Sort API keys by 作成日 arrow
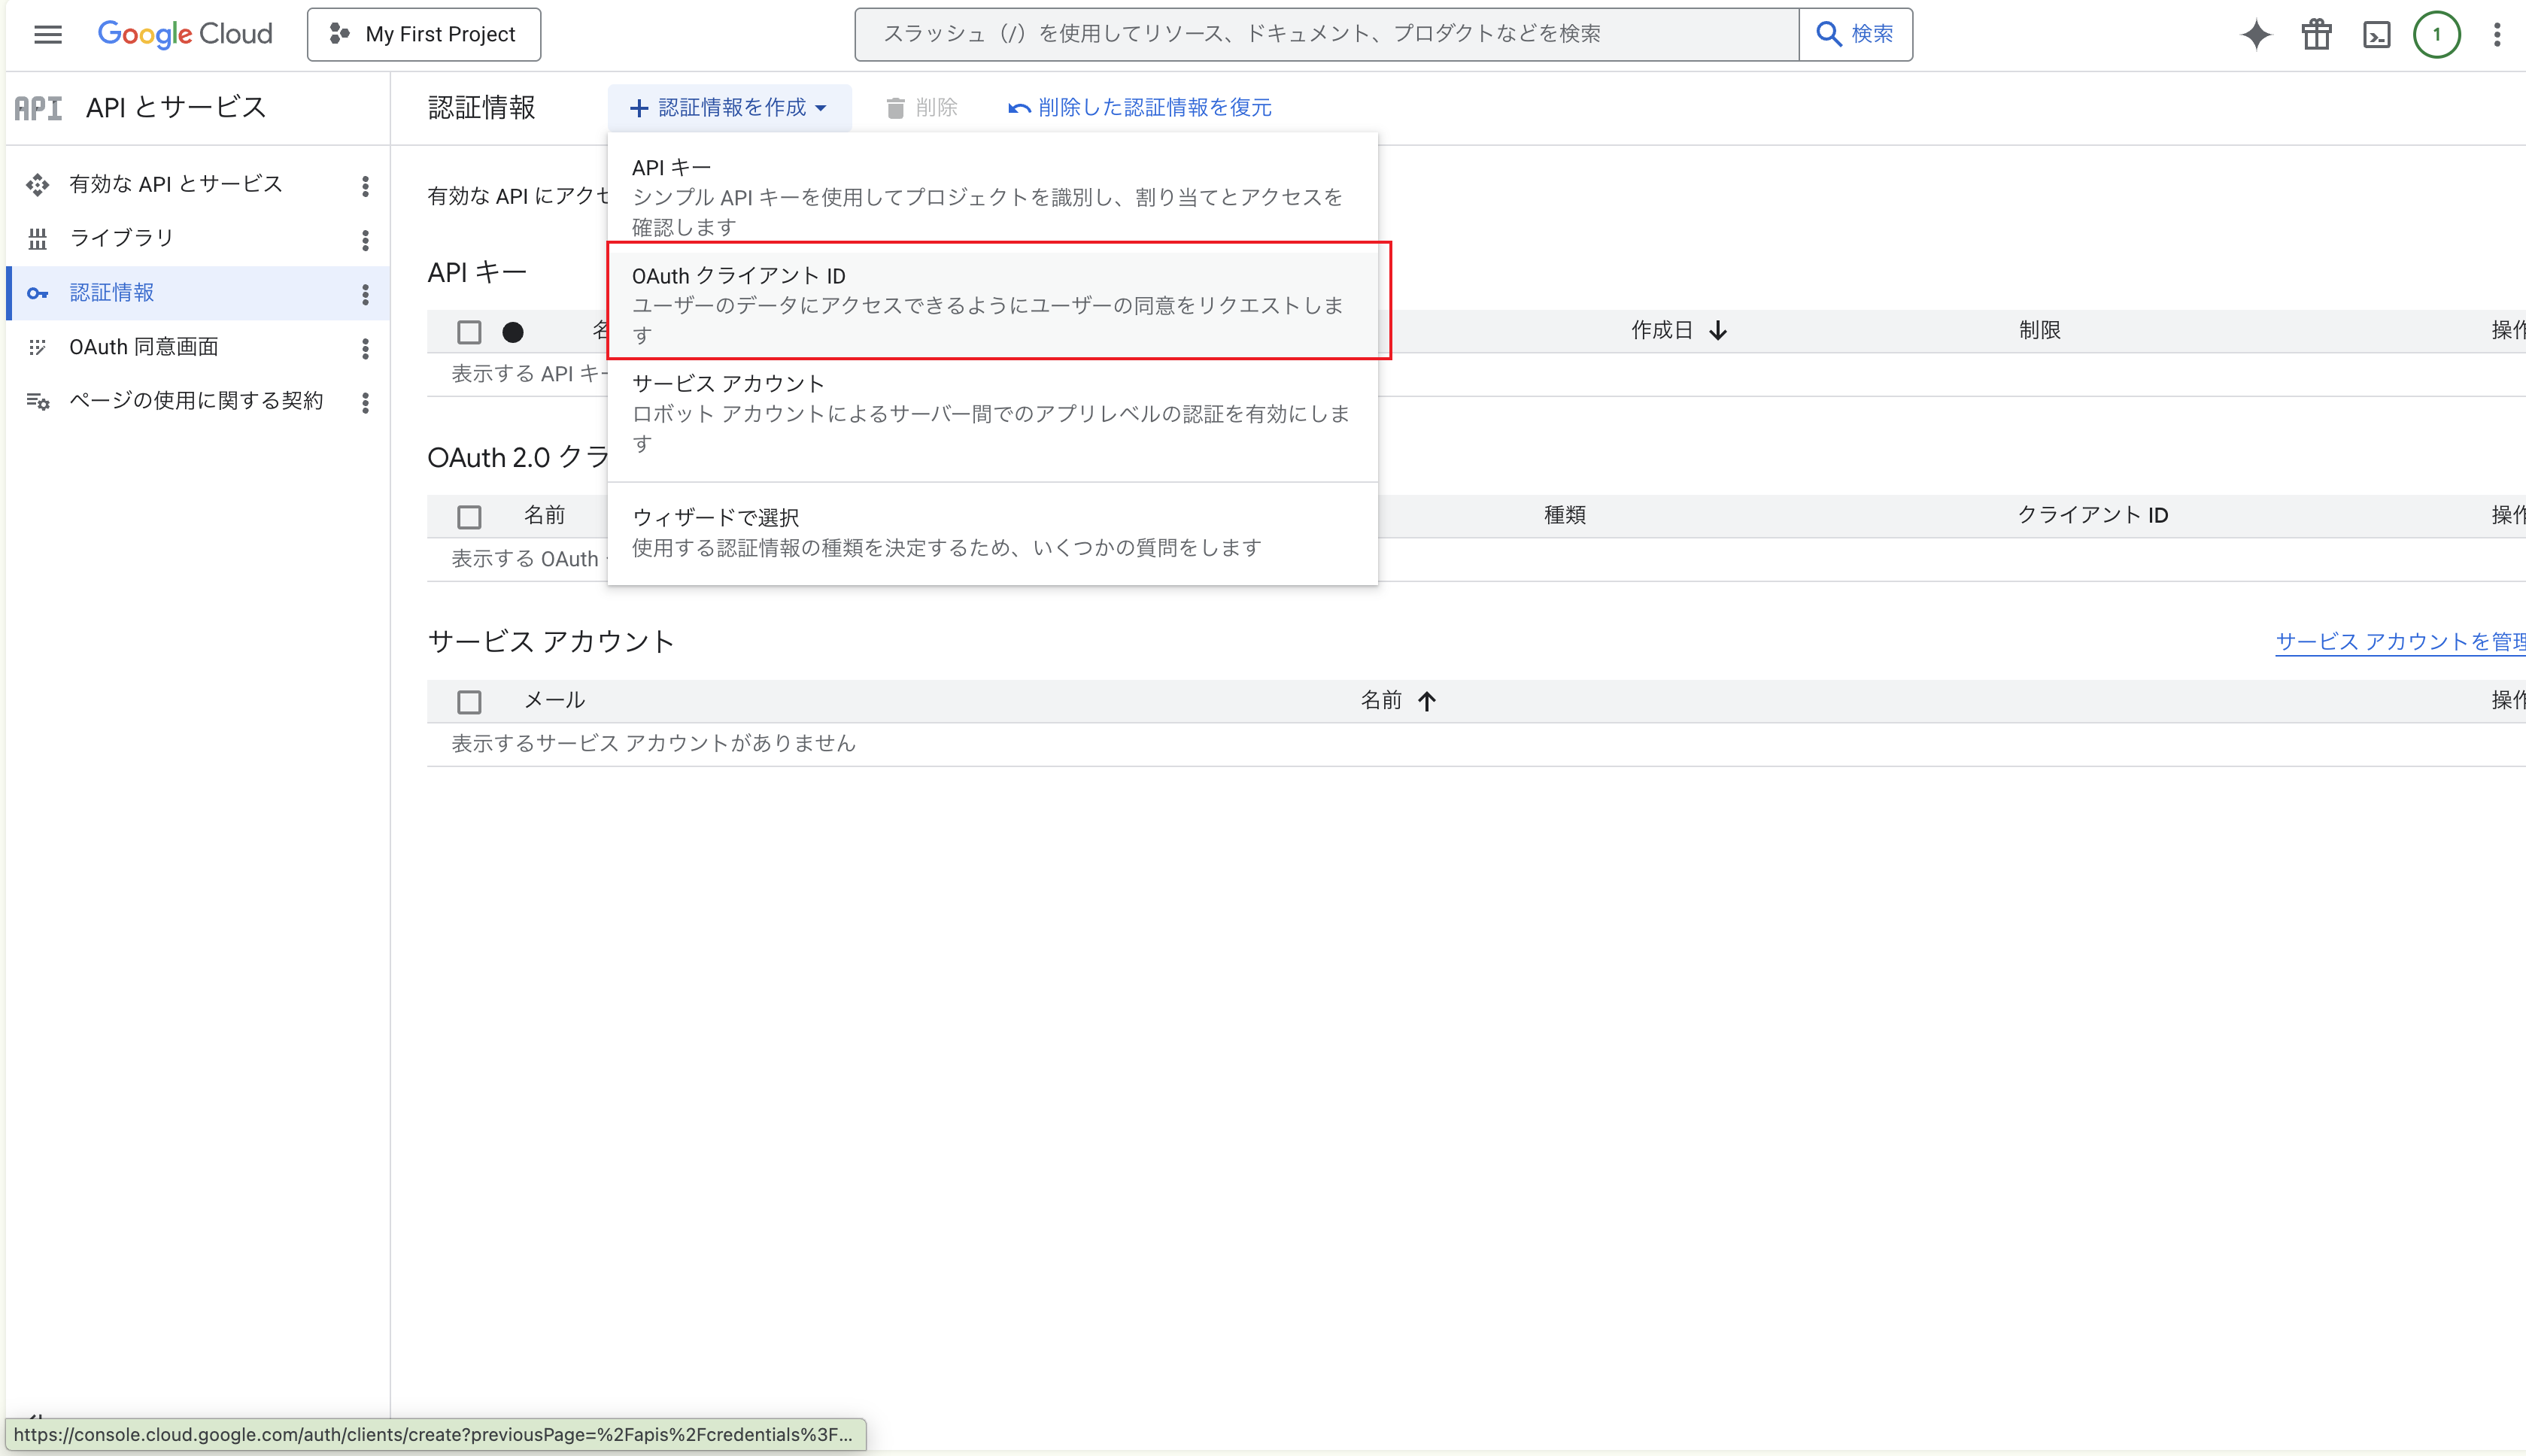Viewport: 2526px width, 1456px height. coord(1717,330)
